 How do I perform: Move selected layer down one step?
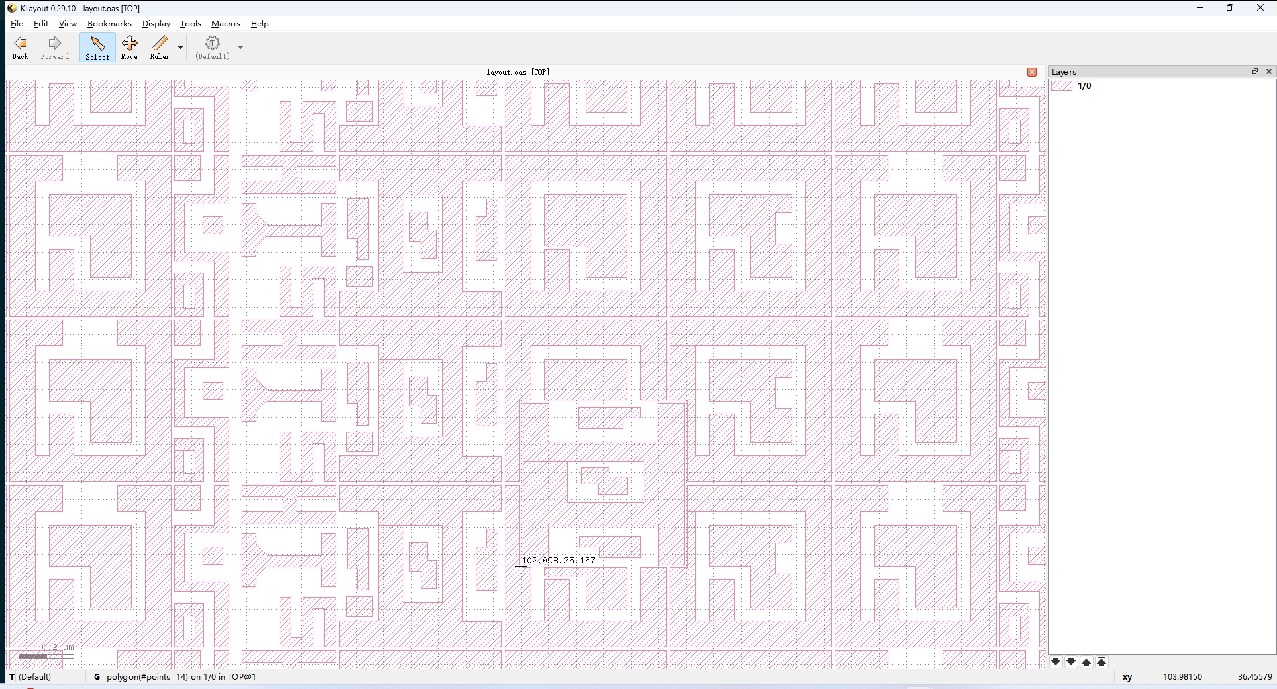[1071, 662]
